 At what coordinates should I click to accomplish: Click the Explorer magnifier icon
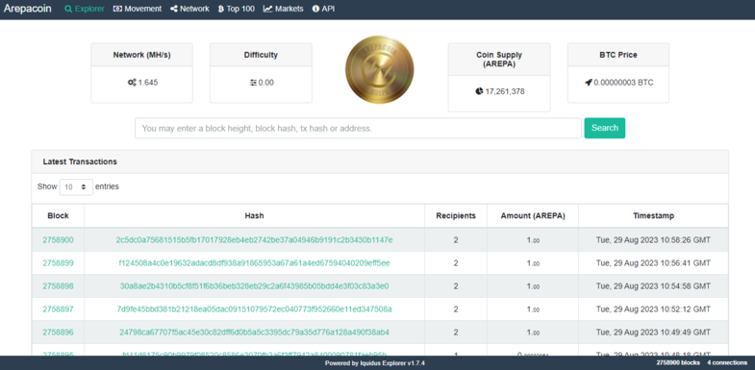pos(68,9)
